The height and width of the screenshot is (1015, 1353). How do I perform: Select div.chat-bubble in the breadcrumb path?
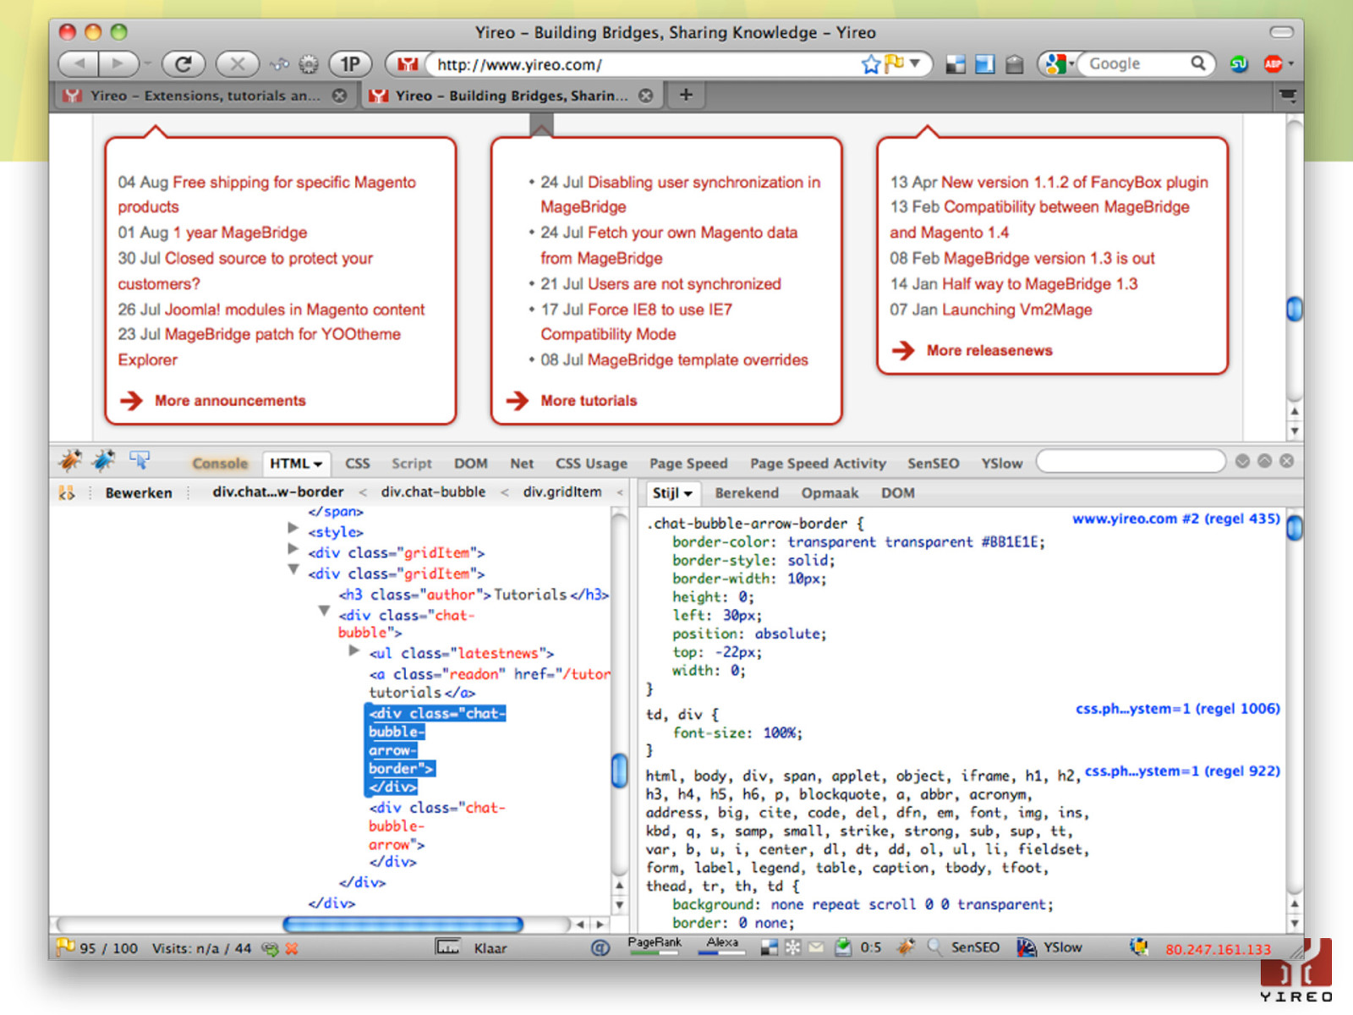point(433,491)
